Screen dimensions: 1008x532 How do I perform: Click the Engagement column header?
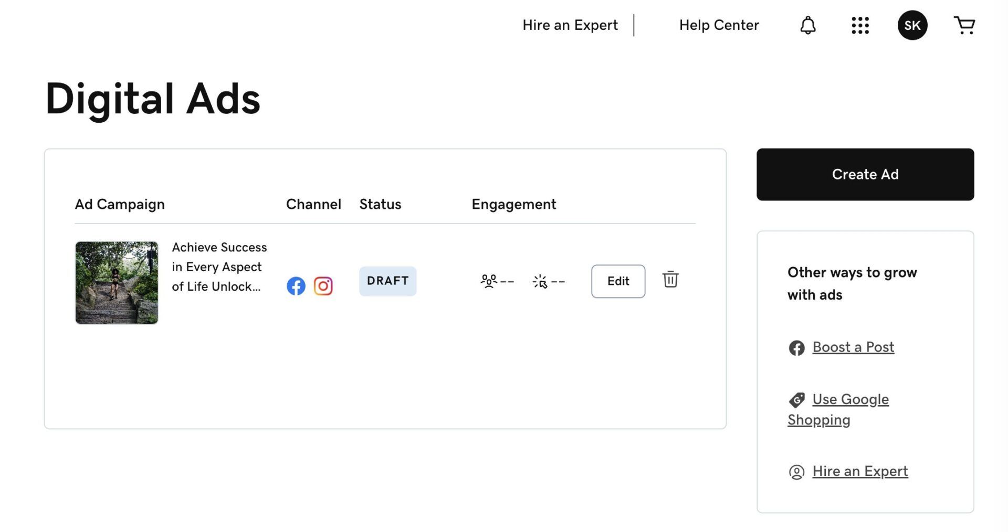tap(513, 204)
